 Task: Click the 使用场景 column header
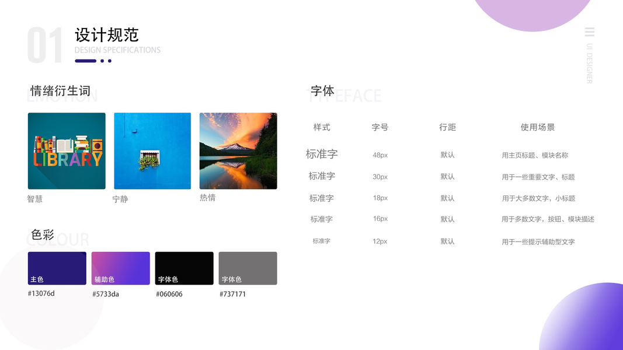[x=538, y=127]
